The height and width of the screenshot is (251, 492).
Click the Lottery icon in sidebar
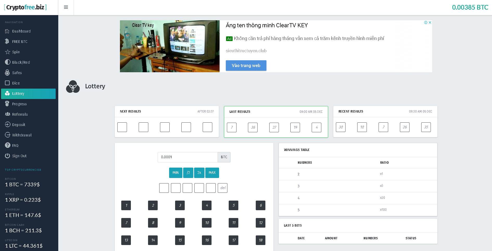(x=7, y=94)
